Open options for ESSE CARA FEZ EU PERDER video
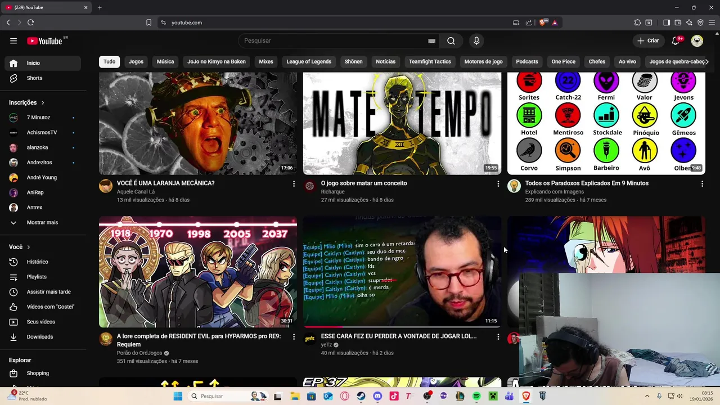The width and height of the screenshot is (720, 405). click(x=498, y=336)
